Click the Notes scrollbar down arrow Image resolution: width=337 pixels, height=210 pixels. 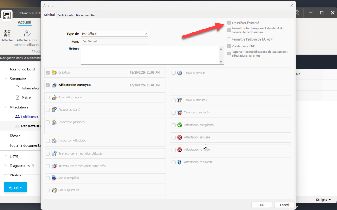click(x=221, y=62)
